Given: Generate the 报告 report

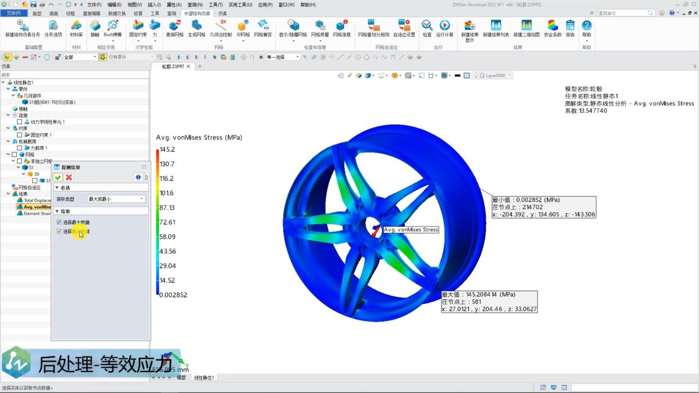Looking at the screenshot, I should click(x=570, y=28).
